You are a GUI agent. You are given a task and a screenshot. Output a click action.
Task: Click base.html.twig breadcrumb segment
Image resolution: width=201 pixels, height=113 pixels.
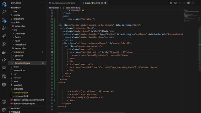click(x=73, y=8)
